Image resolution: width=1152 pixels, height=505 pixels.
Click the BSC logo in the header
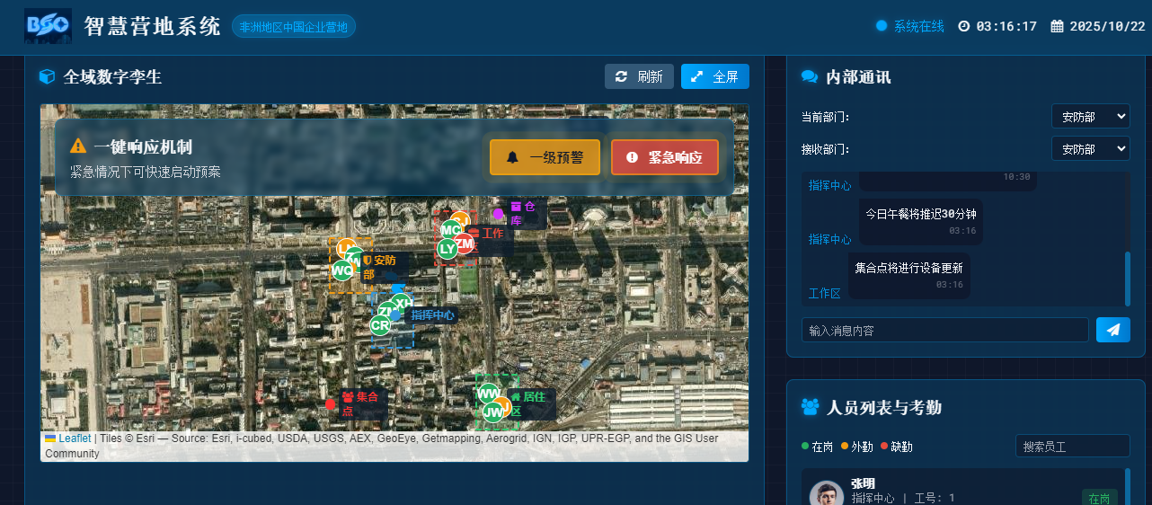click(48, 26)
